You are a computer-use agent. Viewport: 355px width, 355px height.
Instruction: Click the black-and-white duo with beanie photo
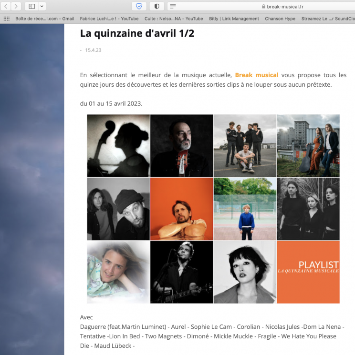(x=118, y=209)
